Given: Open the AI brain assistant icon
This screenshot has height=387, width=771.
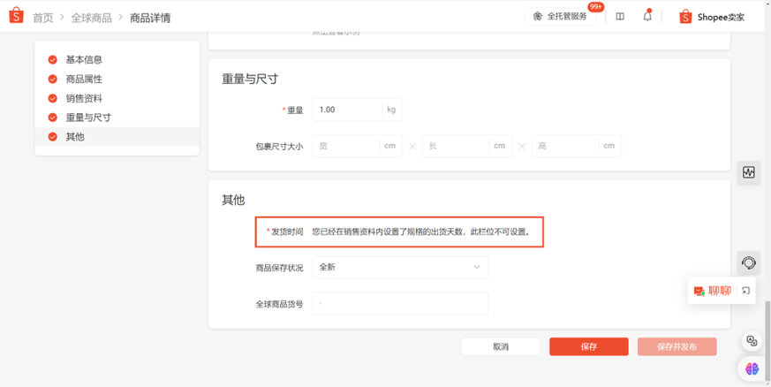Looking at the screenshot, I should point(752,368).
